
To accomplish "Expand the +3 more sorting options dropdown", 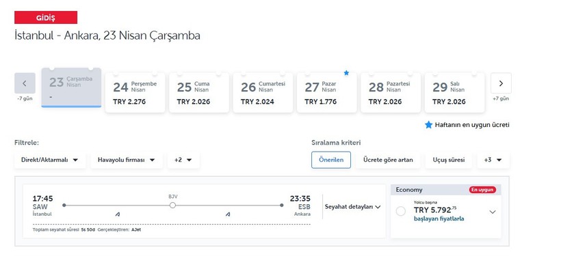I will 493,160.
